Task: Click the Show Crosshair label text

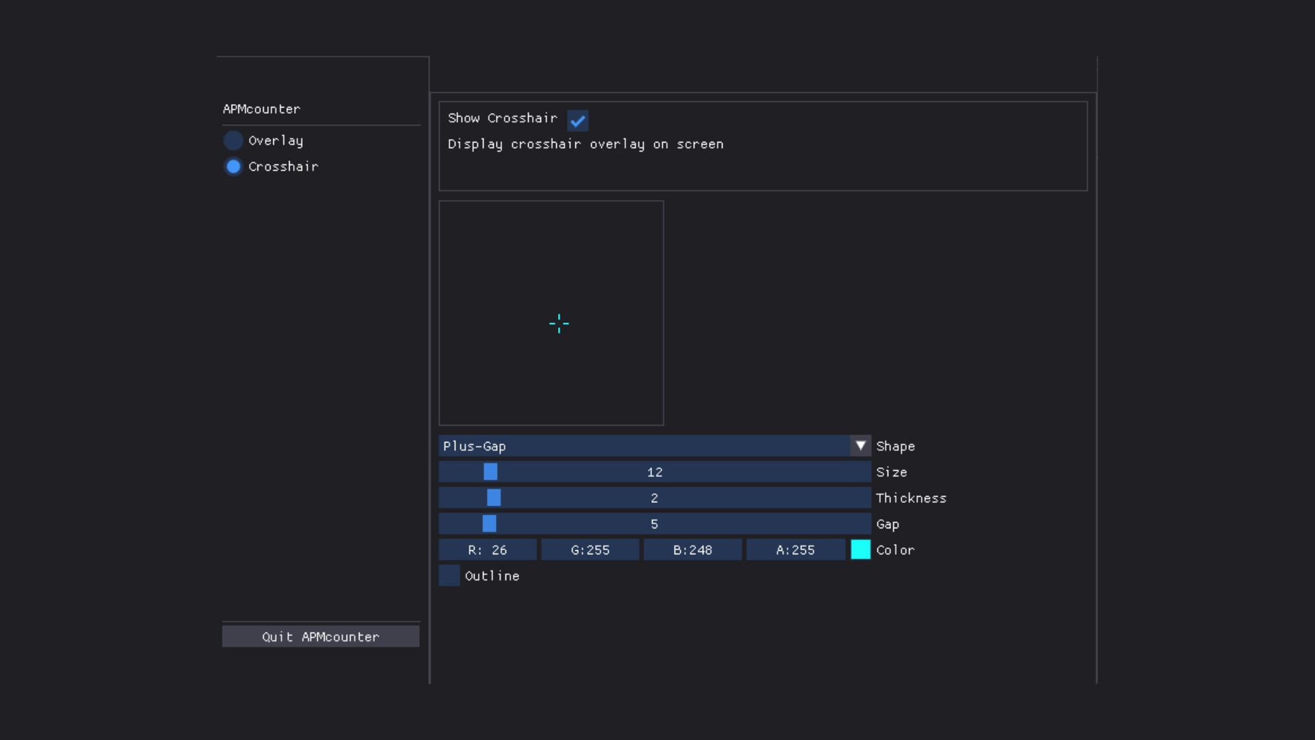Action: tap(502, 118)
